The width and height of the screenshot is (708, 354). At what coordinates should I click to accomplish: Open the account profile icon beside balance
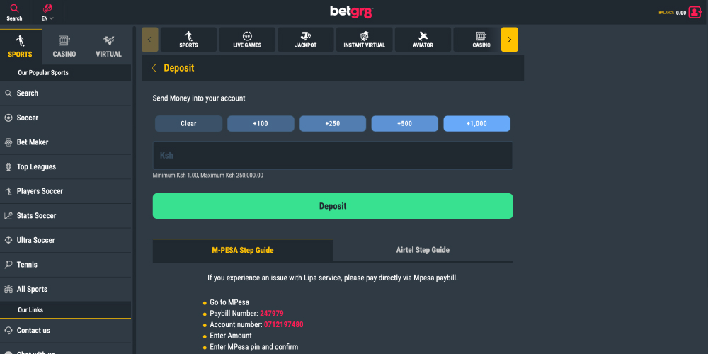click(x=695, y=12)
